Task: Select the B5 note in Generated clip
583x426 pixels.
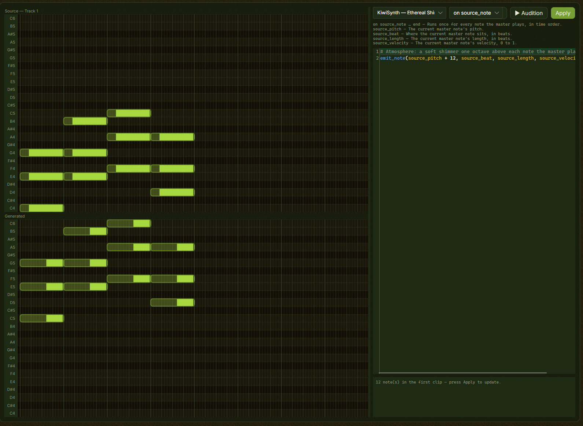Action: pos(85,231)
